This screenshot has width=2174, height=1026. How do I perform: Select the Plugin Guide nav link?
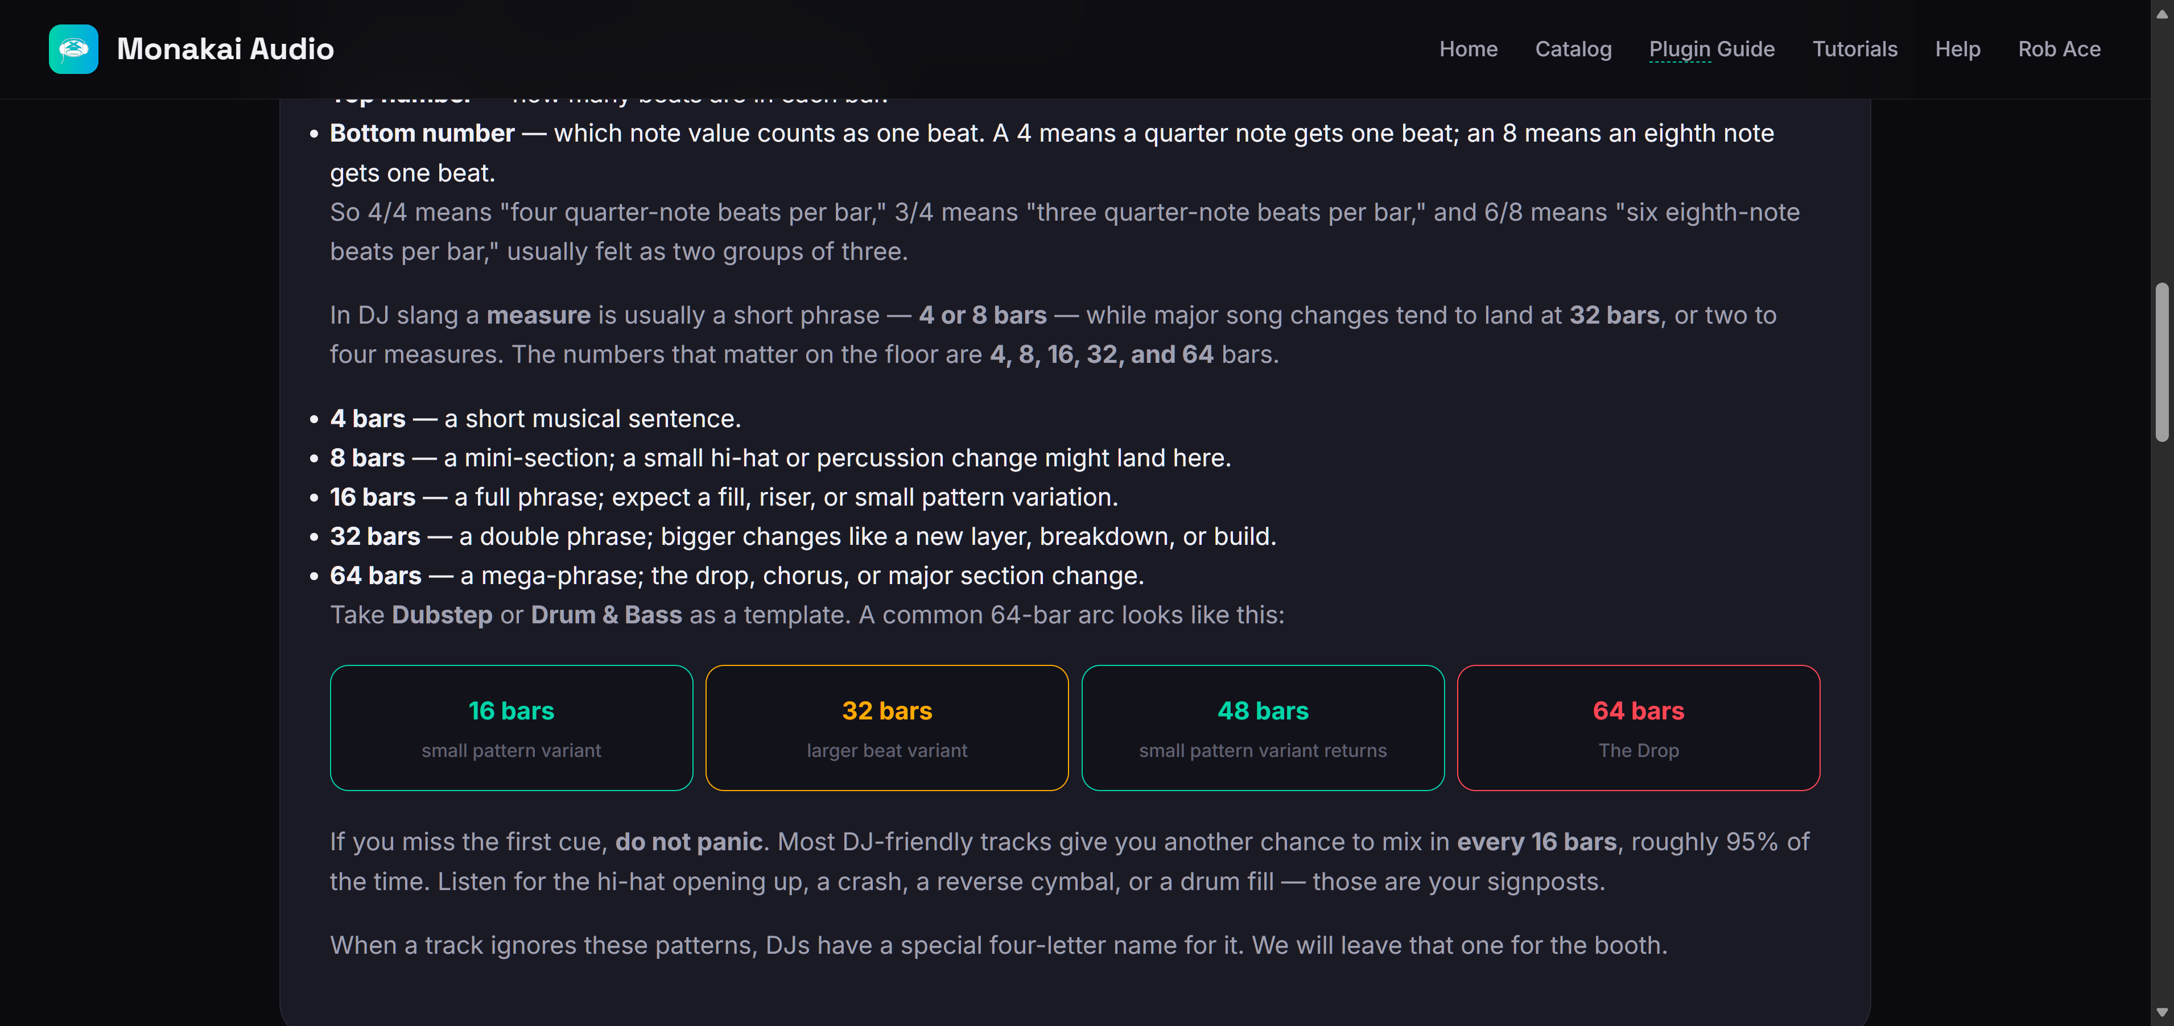tap(1711, 49)
